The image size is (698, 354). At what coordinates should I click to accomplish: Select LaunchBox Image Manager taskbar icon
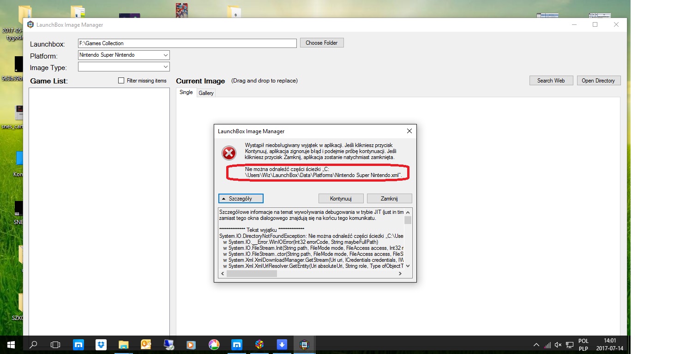click(304, 344)
